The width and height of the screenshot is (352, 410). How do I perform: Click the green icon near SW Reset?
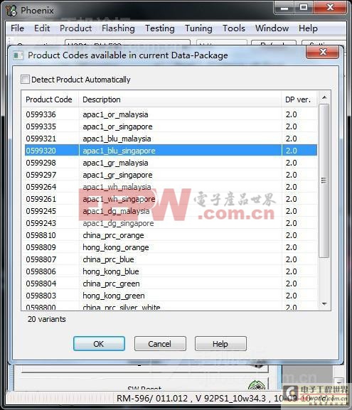[x=257, y=385]
